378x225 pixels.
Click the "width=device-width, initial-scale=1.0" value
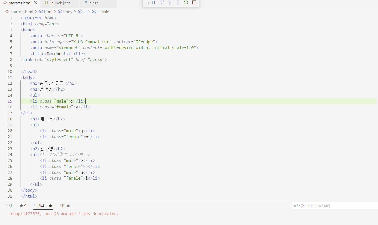[x=149, y=48]
